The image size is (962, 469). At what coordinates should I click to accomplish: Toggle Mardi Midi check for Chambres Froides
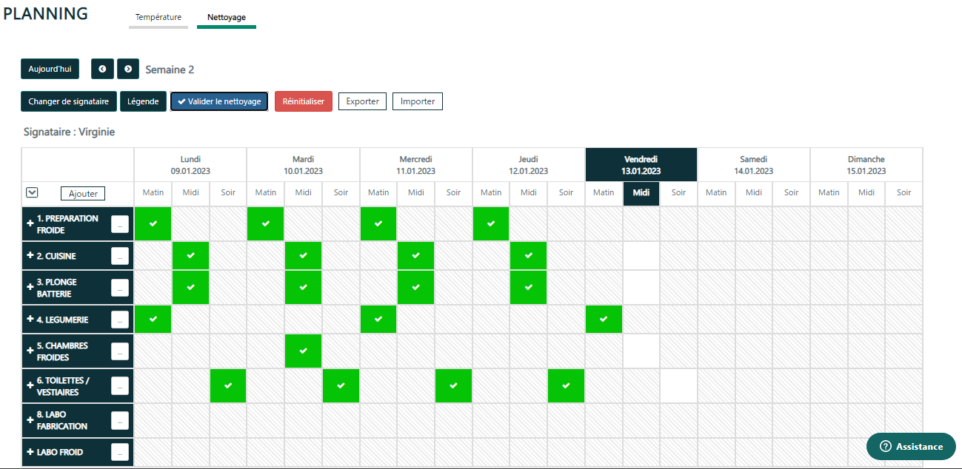[x=303, y=351]
